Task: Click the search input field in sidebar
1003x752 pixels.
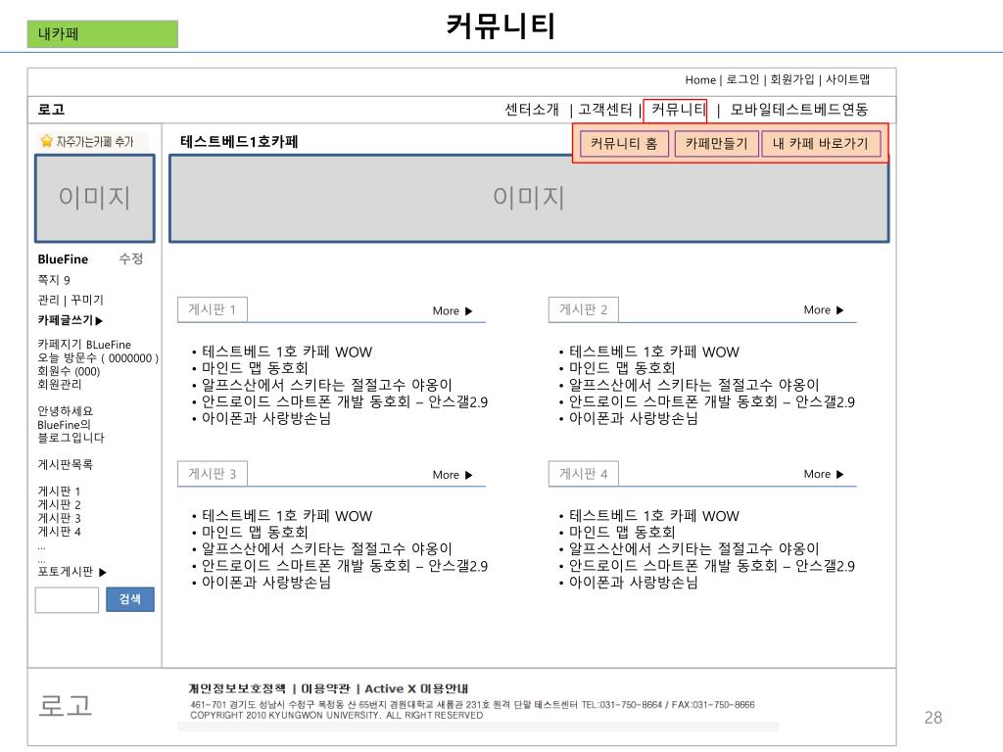Action: click(x=67, y=600)
